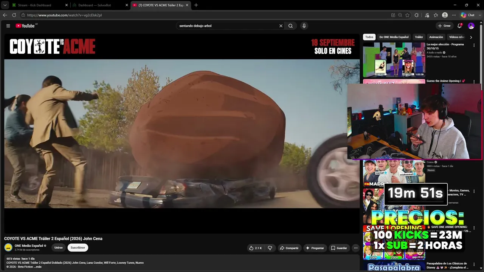Open the ONE Media Español channel name

(29, 246)
